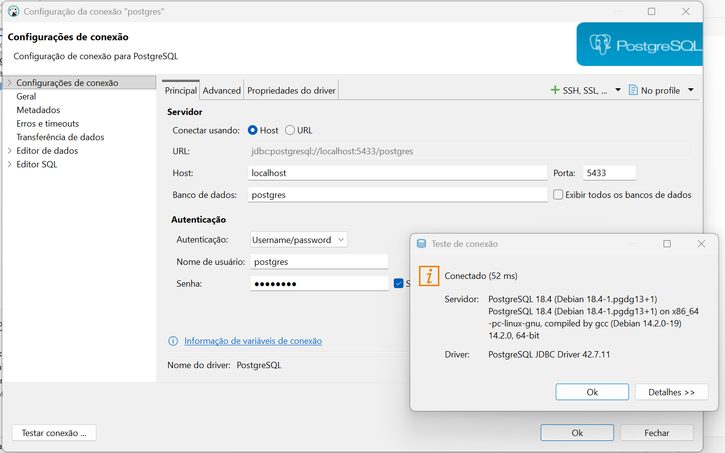Enable Exibir todos os bancos de dados

tap(558, 194)
